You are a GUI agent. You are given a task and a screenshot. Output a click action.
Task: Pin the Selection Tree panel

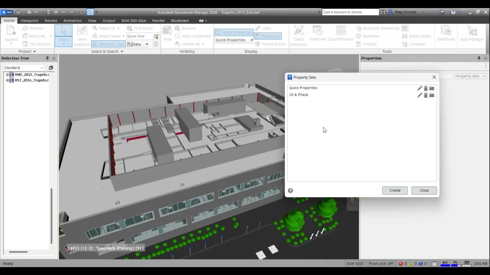[x=47, y=58]
